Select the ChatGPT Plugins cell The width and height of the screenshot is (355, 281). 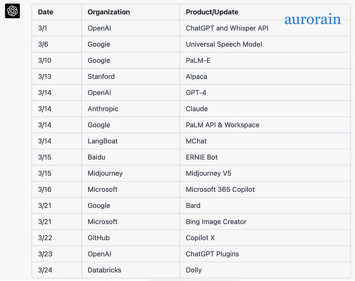(212, 254)
